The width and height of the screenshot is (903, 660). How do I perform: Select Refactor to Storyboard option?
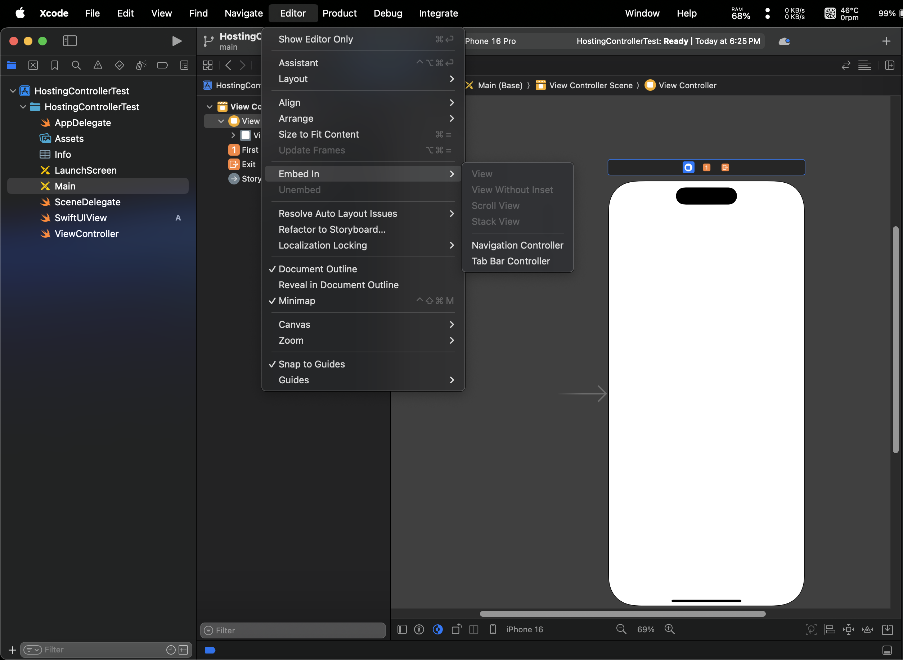coord(332,229)
